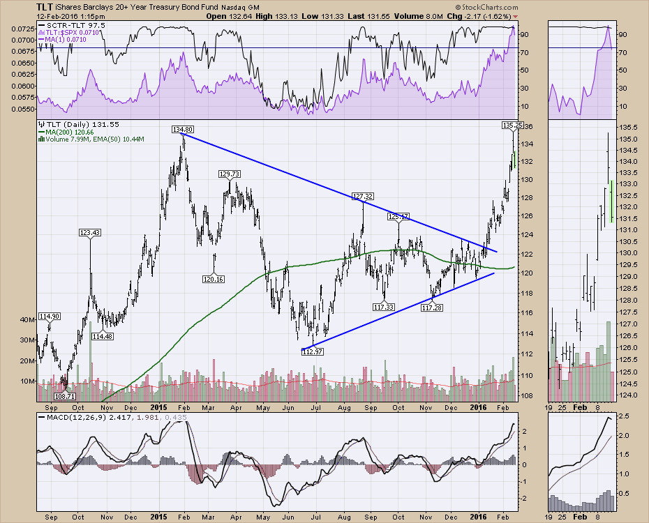The image size is (649, 523).
Task: Select the 134.80 peak price label
Action: (x=183, y=130)
